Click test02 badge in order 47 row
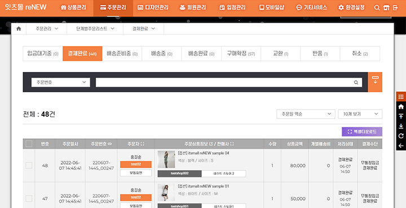406x208 pixels. [136, 198]
